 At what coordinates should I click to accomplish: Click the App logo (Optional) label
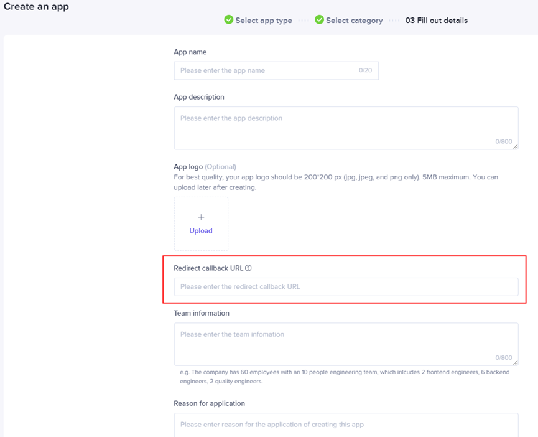(205, 167)
